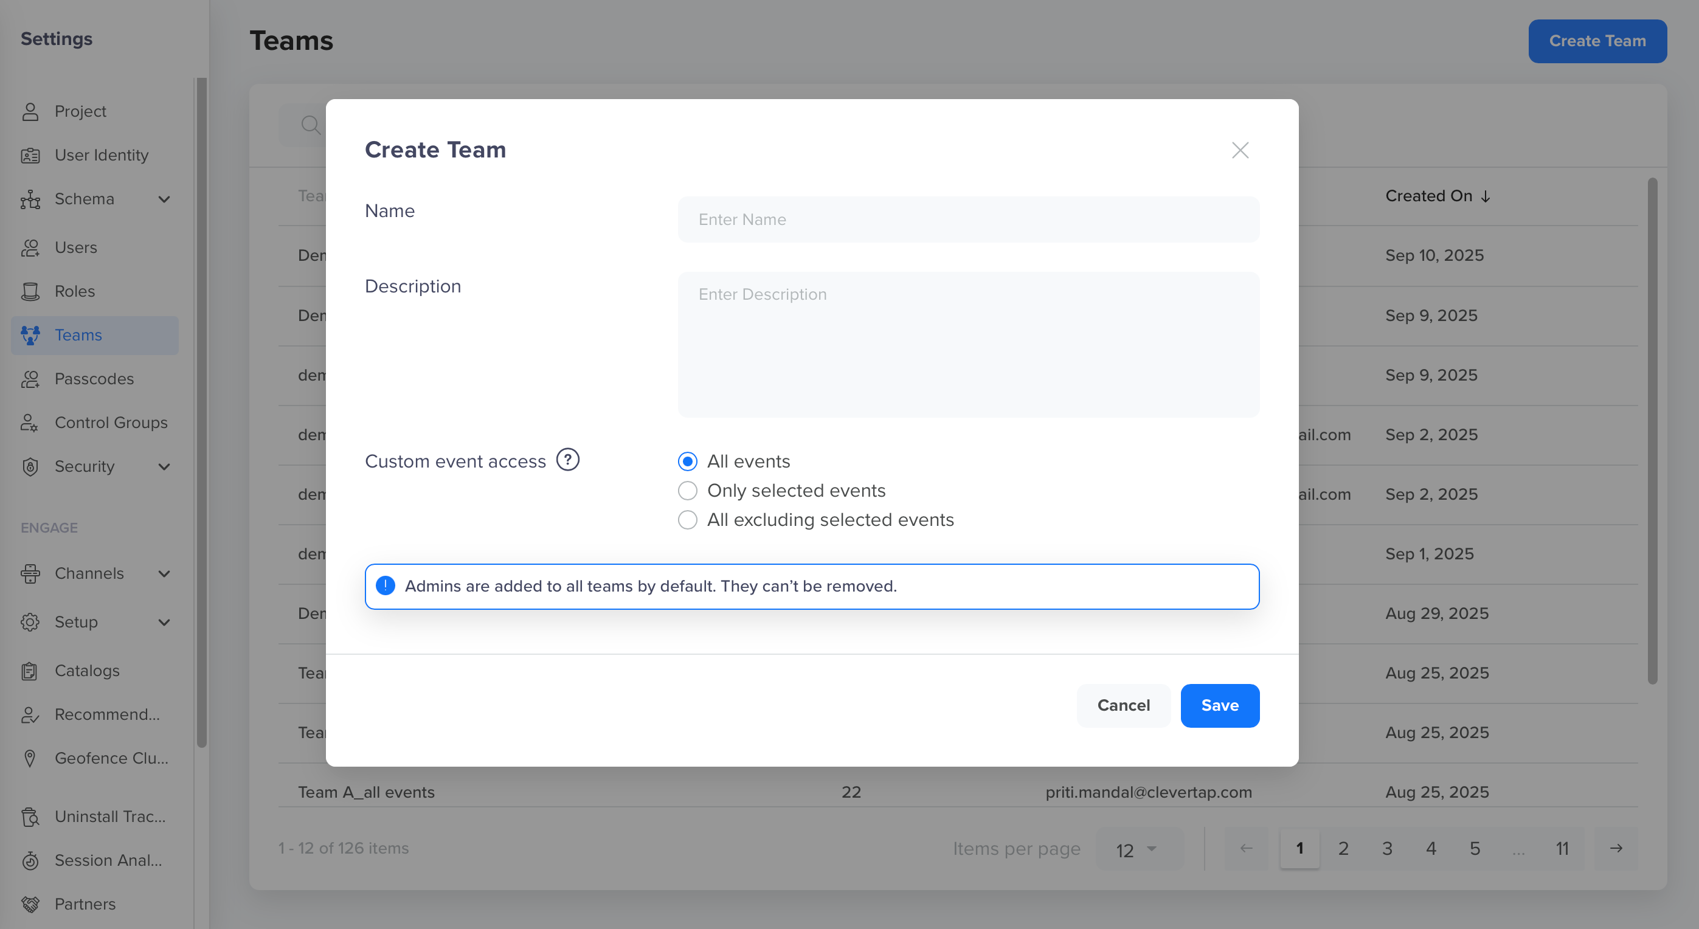The width and height of the screenshot is (1699, 929).
Task: Save the new team
Action: tap(1219, 705)
